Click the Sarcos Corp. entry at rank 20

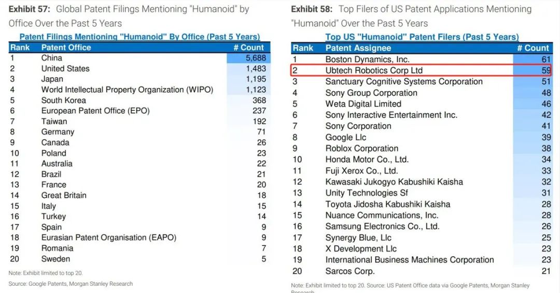click(x=349, y=271)
